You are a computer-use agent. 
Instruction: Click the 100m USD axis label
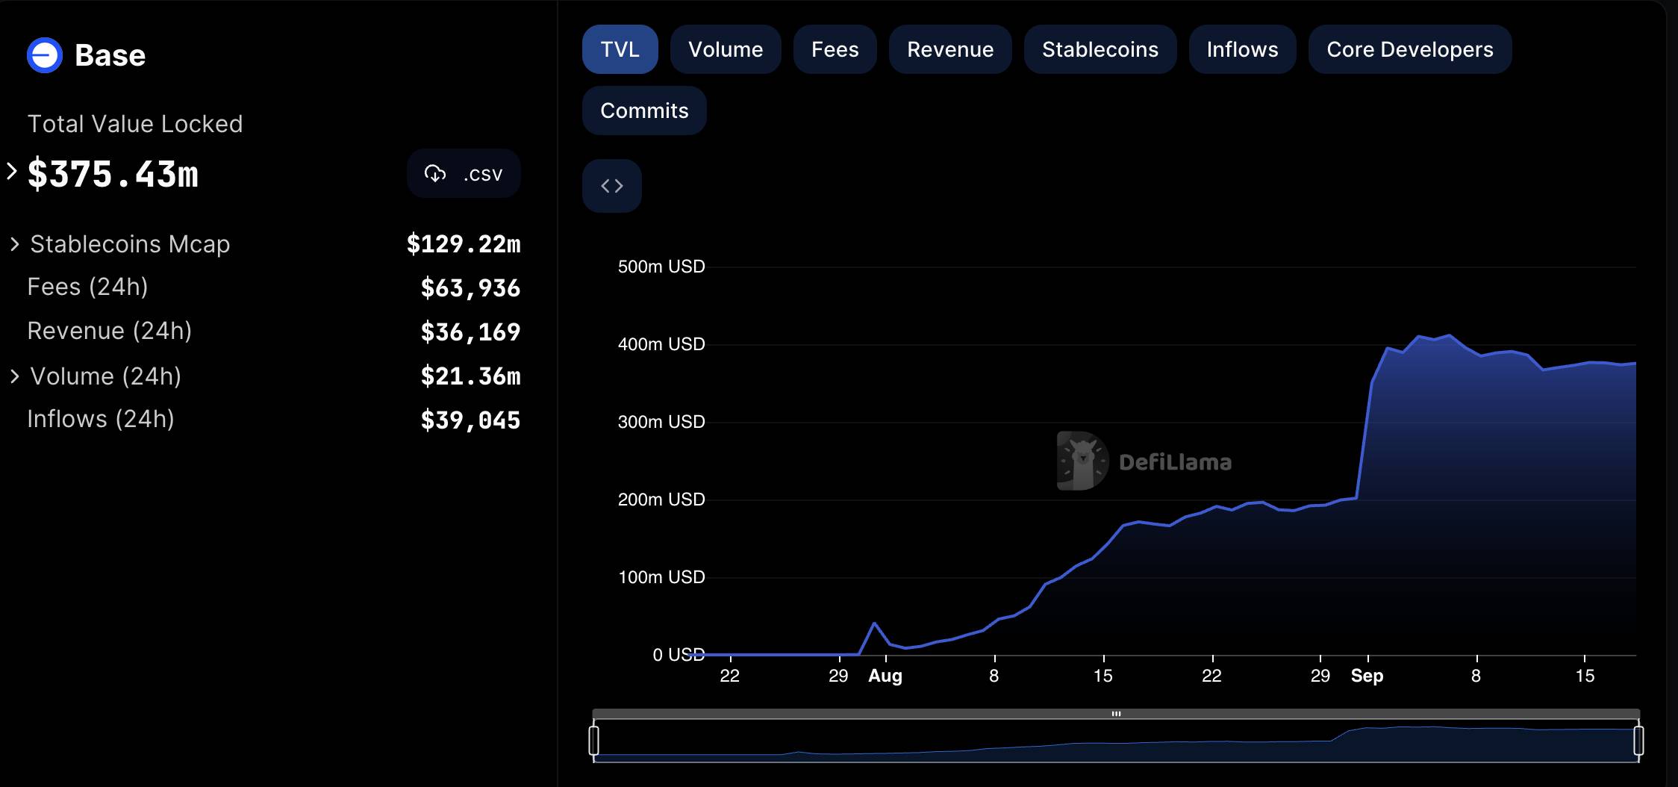pos(661,577)
